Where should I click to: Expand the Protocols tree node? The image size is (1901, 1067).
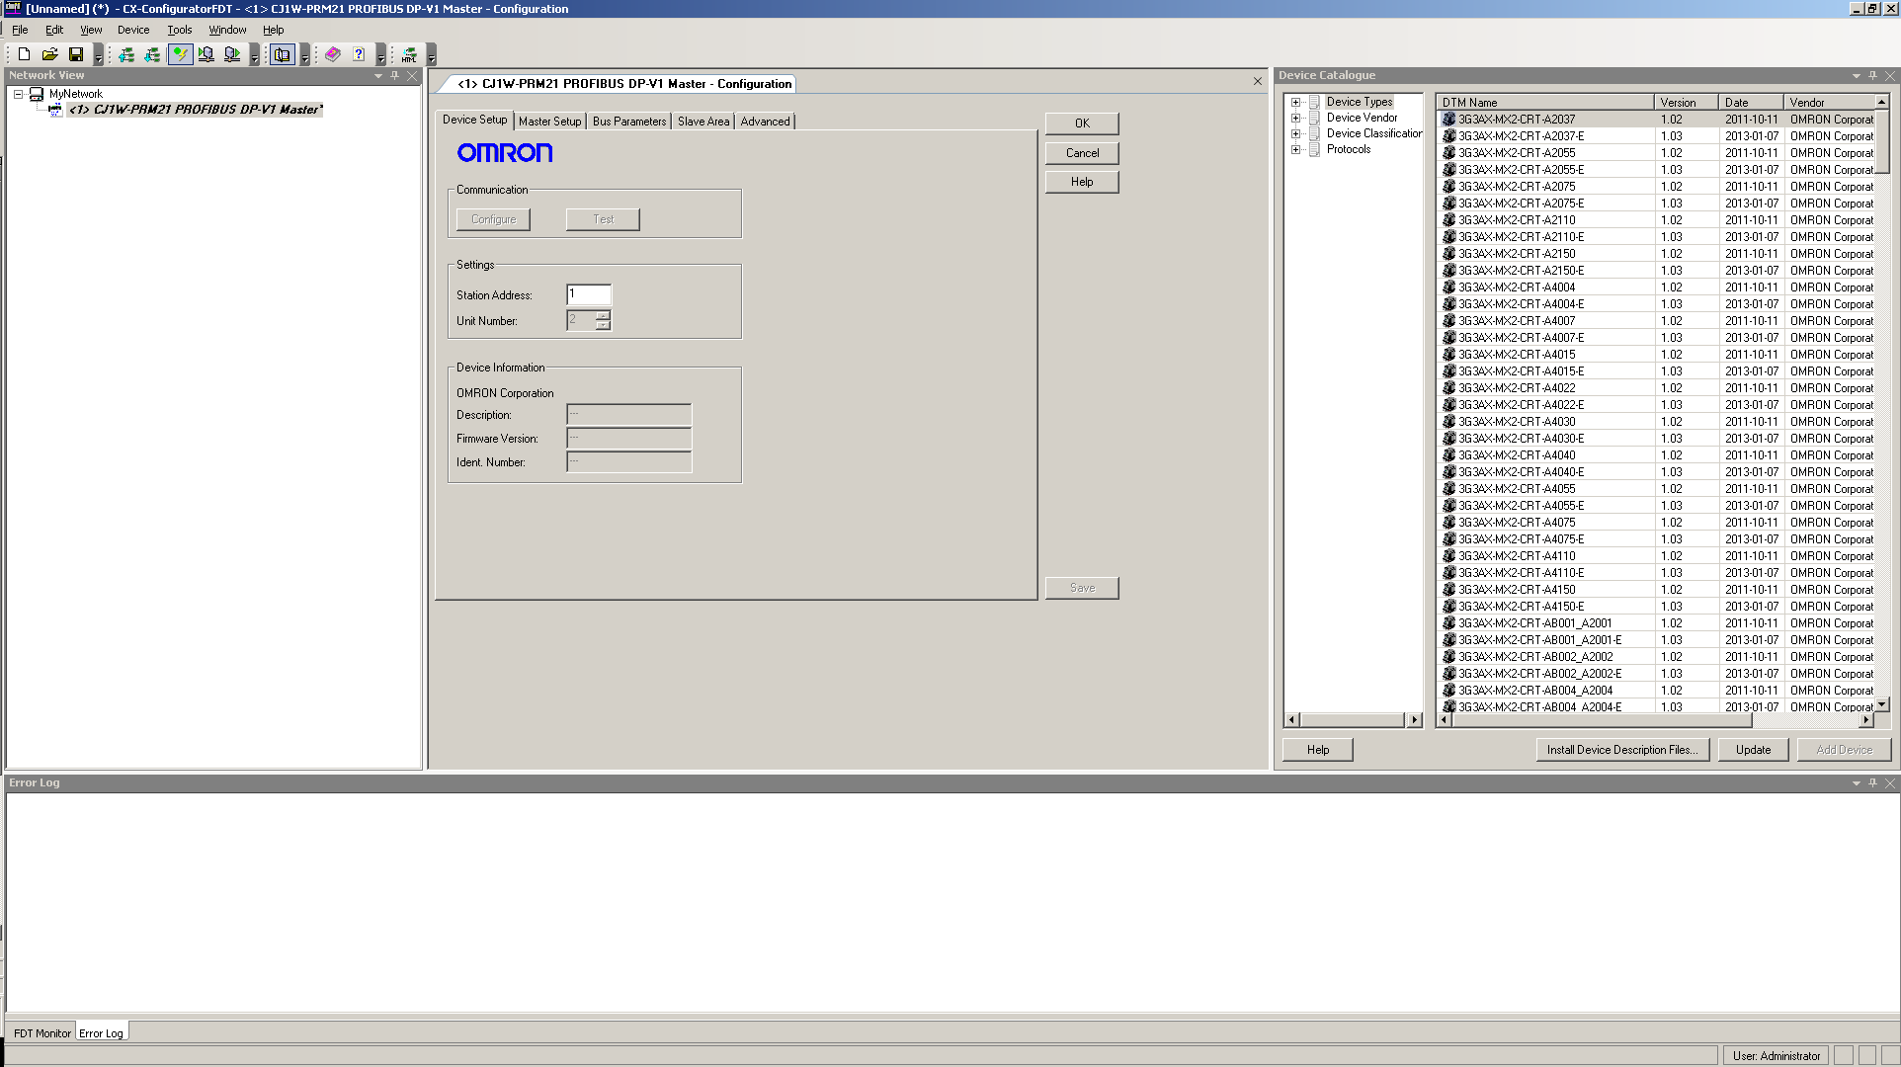(x=1295, y=149)
